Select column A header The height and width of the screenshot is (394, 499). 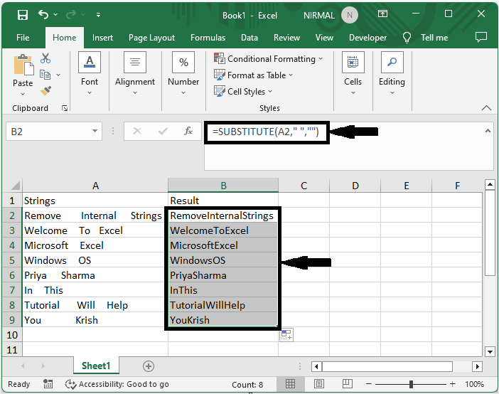click(x=95, y=186)
